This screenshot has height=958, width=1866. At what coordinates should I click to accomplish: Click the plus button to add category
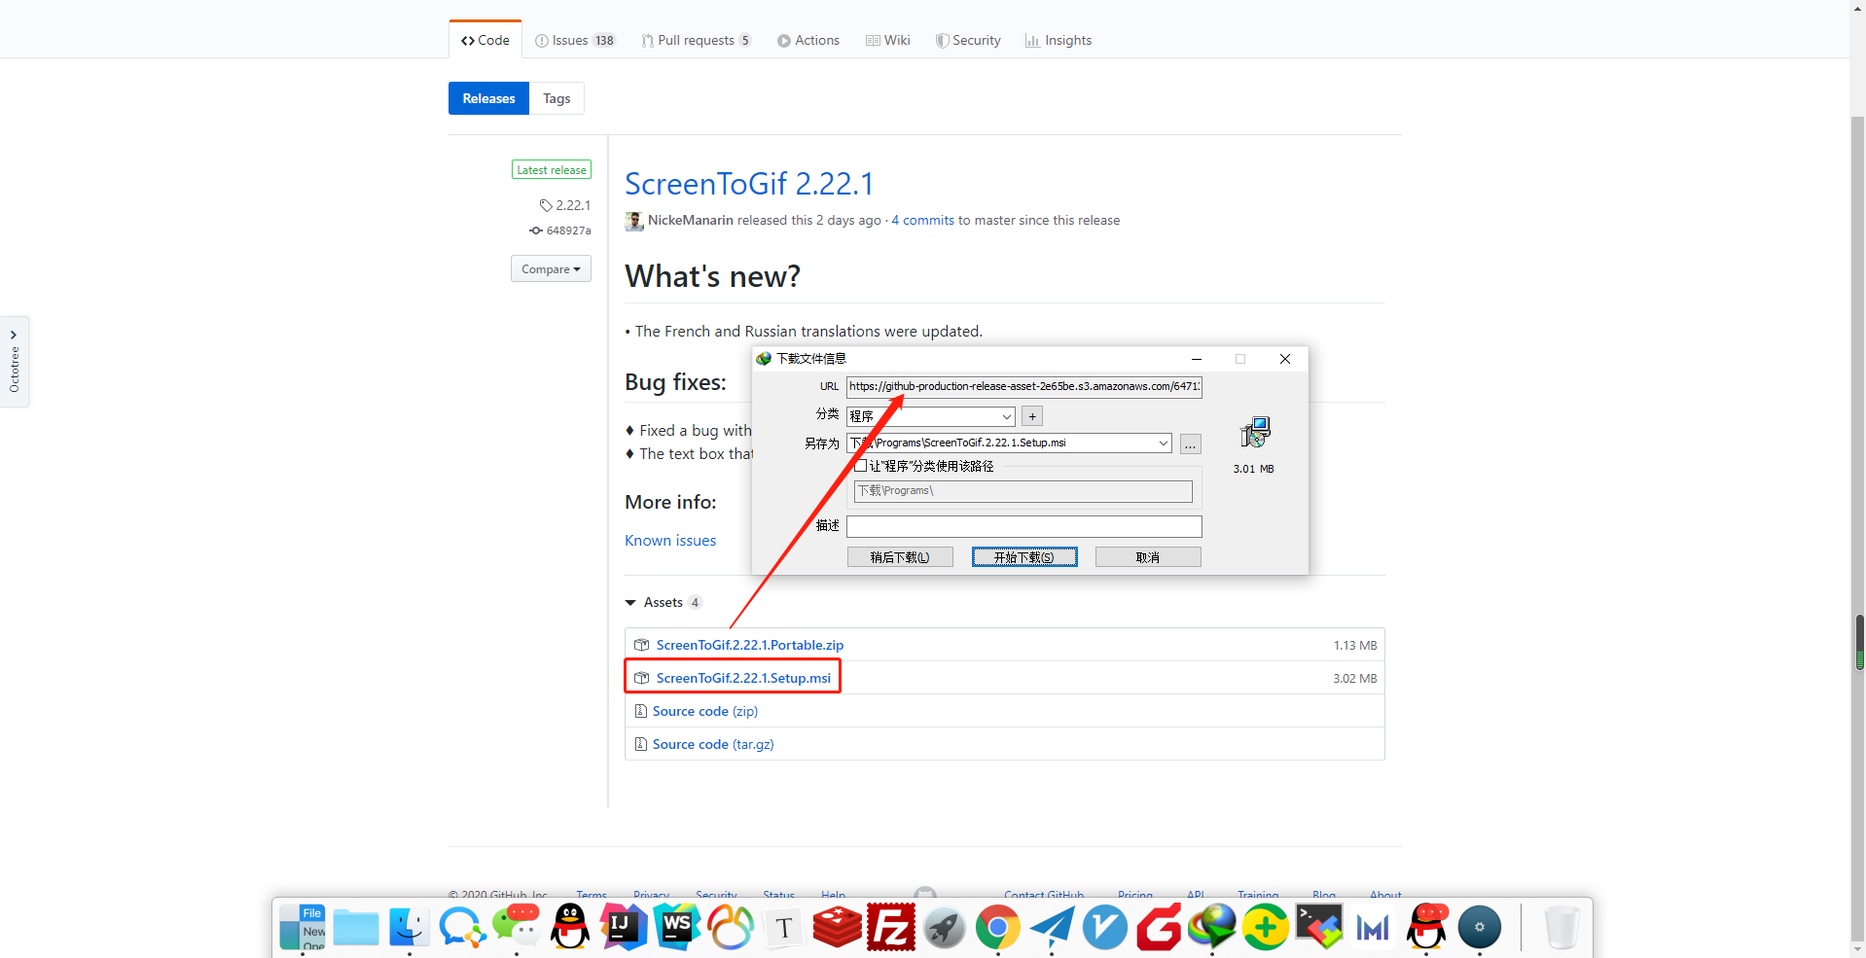(x=1032, y=416)
